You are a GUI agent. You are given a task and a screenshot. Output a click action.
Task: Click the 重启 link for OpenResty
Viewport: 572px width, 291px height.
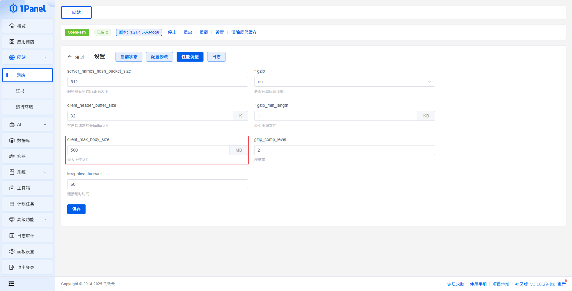(188, 32)
